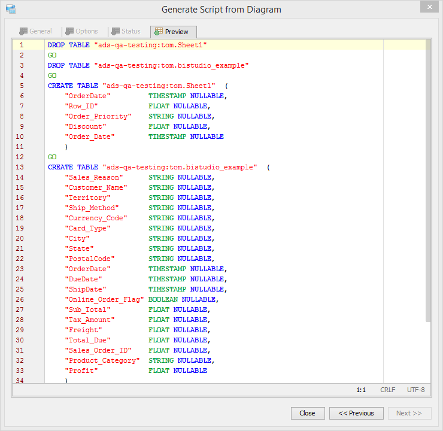Screen dimensions: 443x431
Task: Click the UTF-8 encoding indicator
Action: [415, 390]
